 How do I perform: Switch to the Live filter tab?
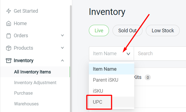[99, 31]
